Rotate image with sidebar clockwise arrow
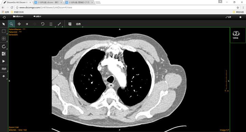246x132 pixels. [4, 47]
